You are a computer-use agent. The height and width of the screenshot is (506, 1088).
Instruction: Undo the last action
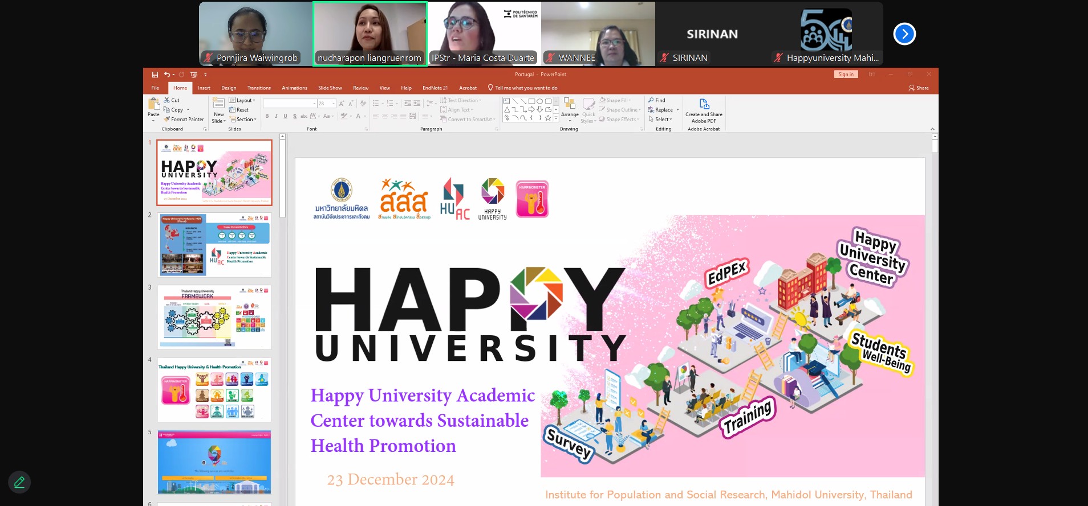pyautogui.click(x=167, y=75)
